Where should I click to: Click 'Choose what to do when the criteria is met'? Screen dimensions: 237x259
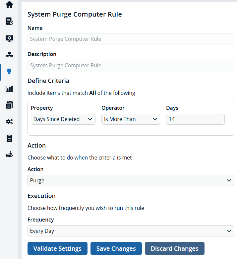pos(80,158)
